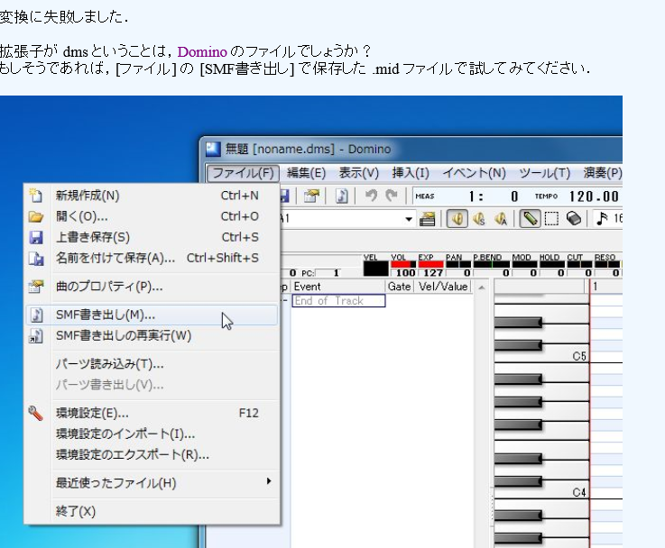This screenshot has height=548, width=665.
Task: Choose パーツ読み込み(T)... menu entry
Action: coord(152,364)
